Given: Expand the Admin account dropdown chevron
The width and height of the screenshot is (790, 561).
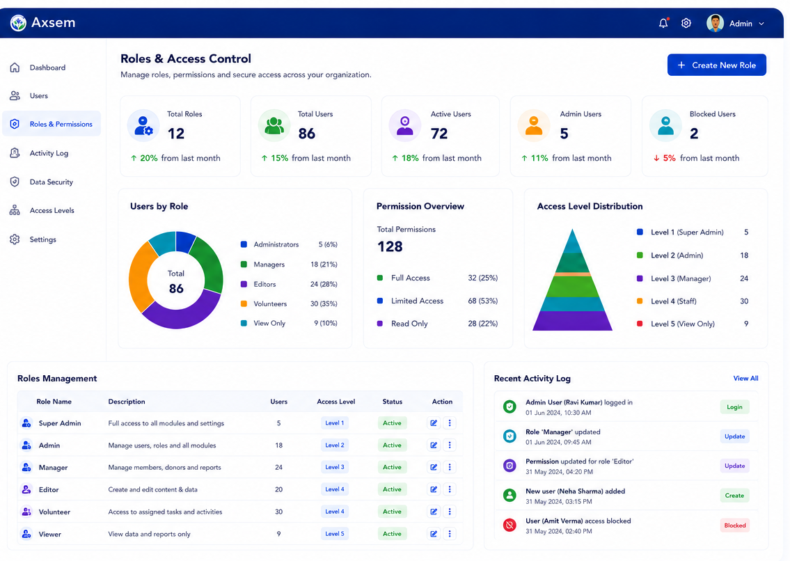Looking at the screenshot, I should (x=761, y=24).
